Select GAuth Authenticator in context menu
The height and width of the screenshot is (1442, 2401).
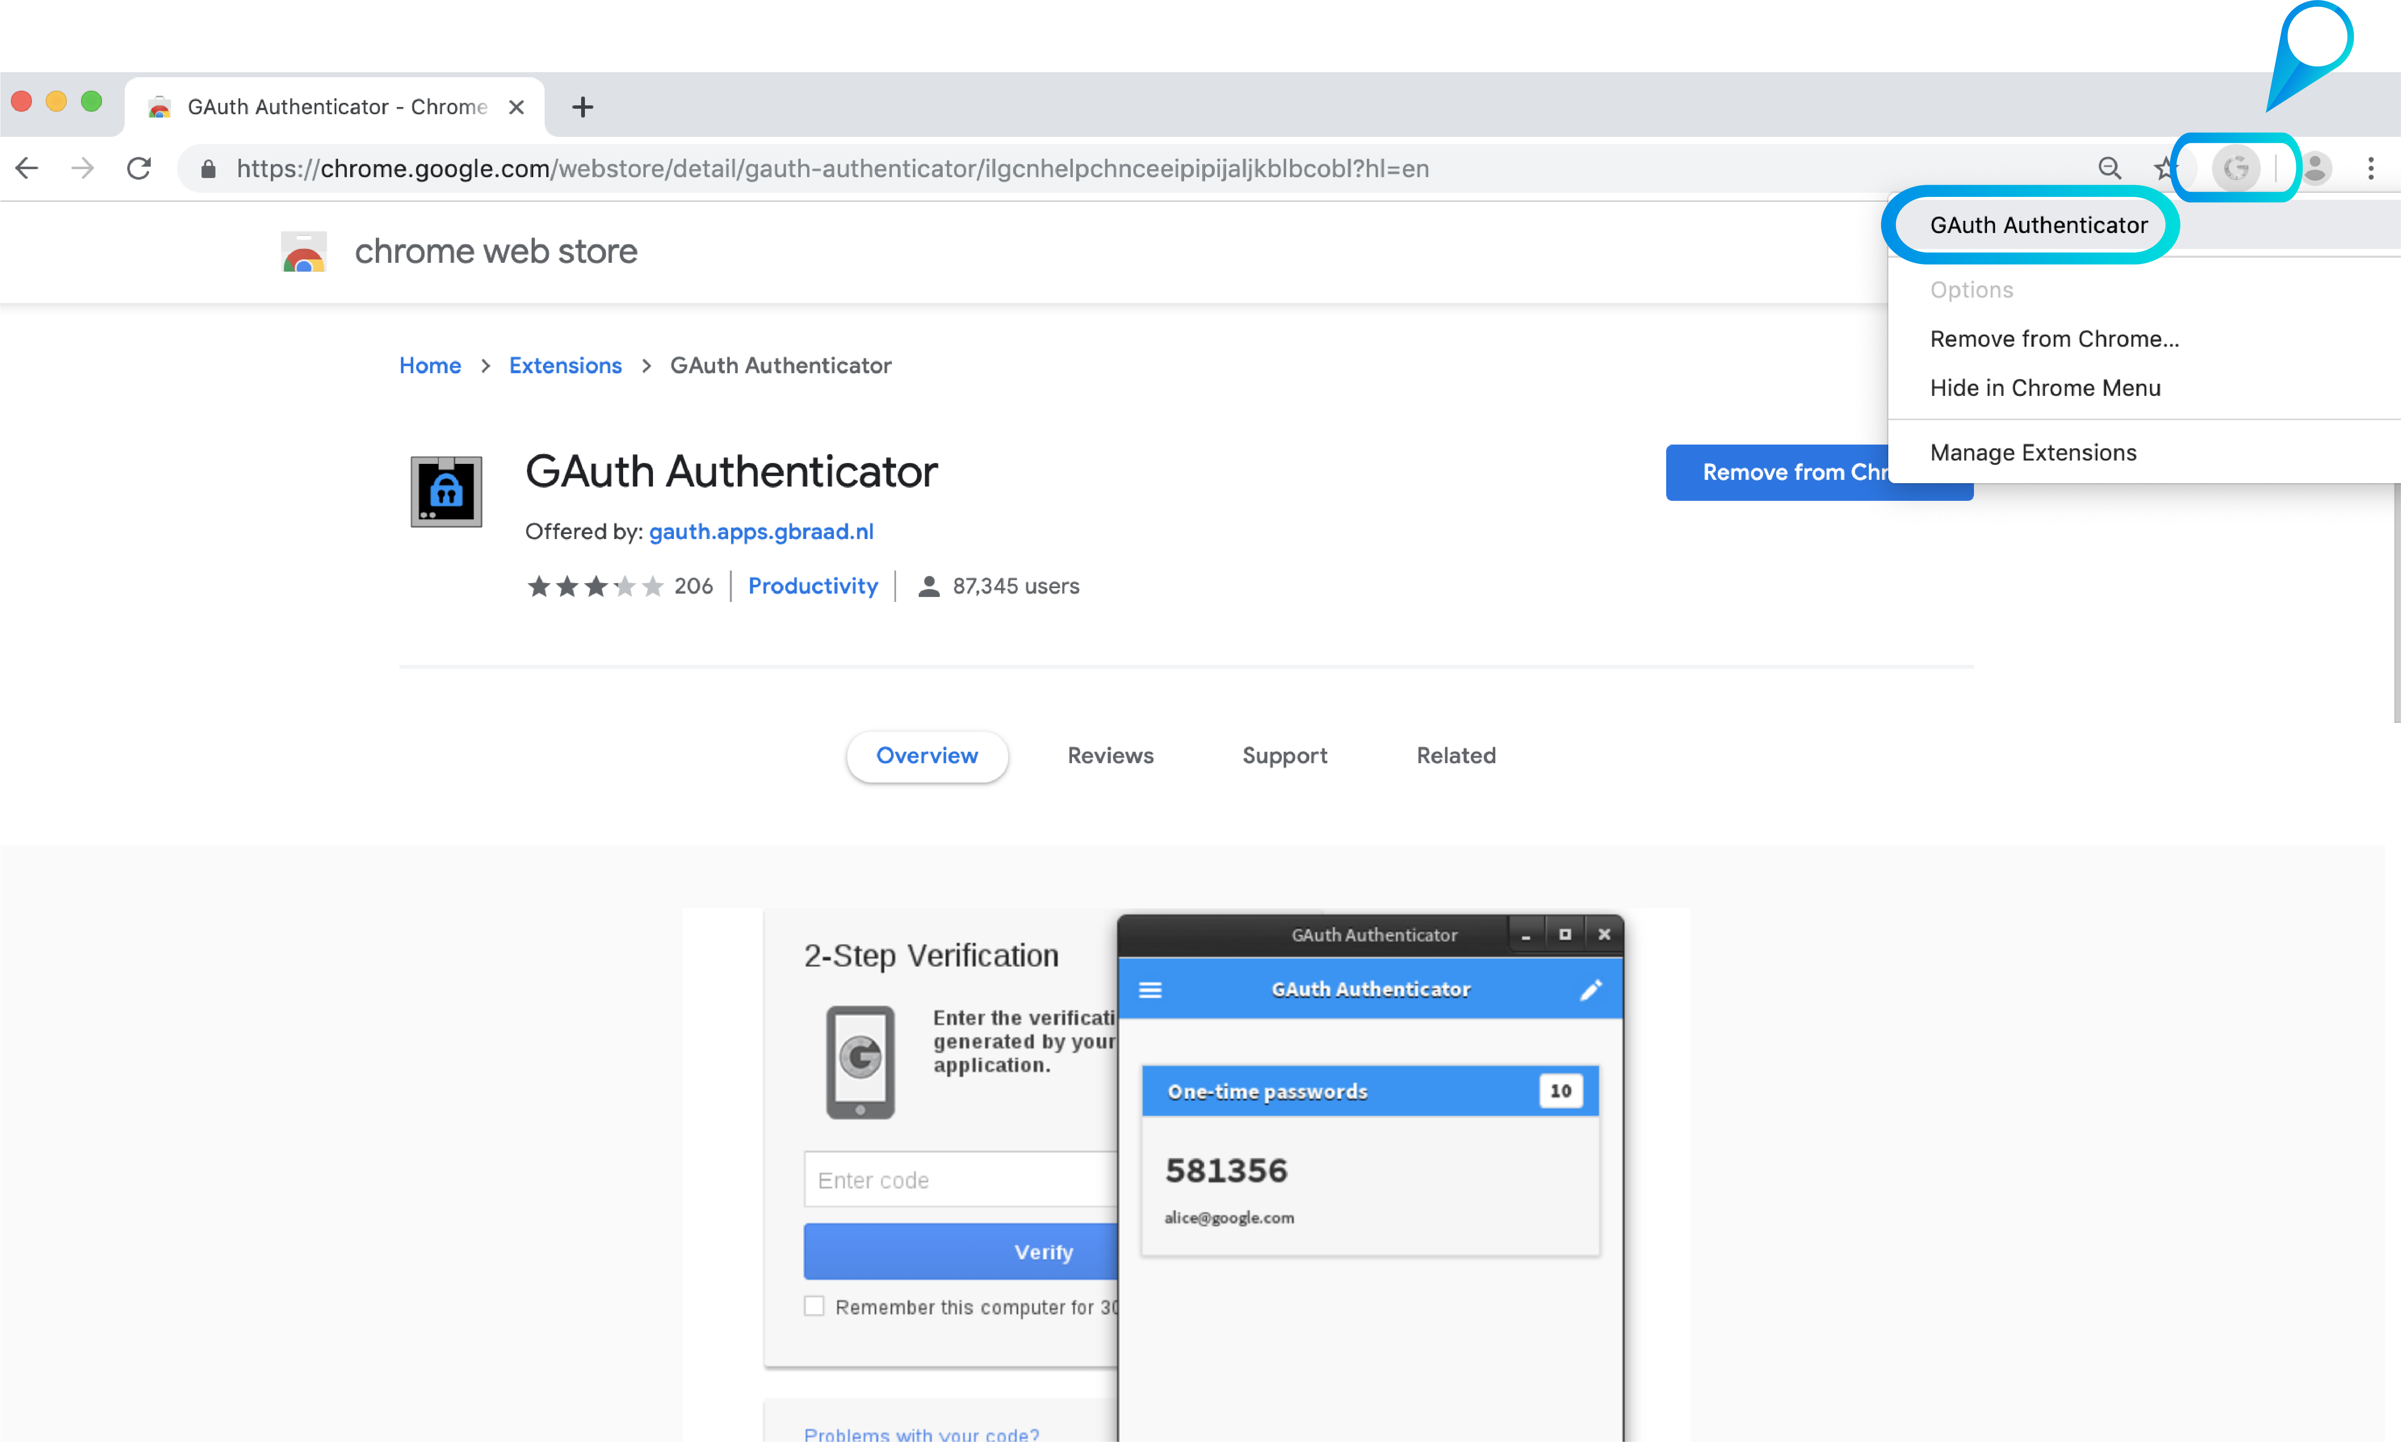pyautogui.click(x=2038, y=225)
